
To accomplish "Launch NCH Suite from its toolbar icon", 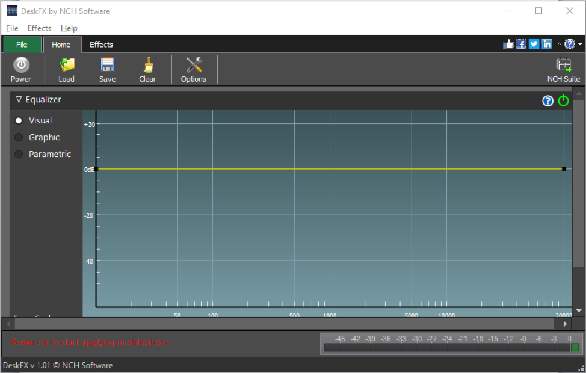I will pyautogui.click(x=563, y=69).
